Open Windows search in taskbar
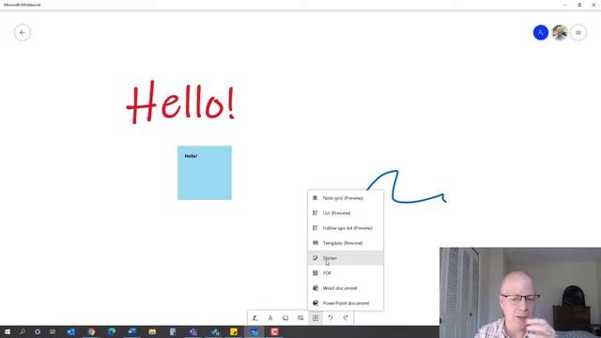 23,331
